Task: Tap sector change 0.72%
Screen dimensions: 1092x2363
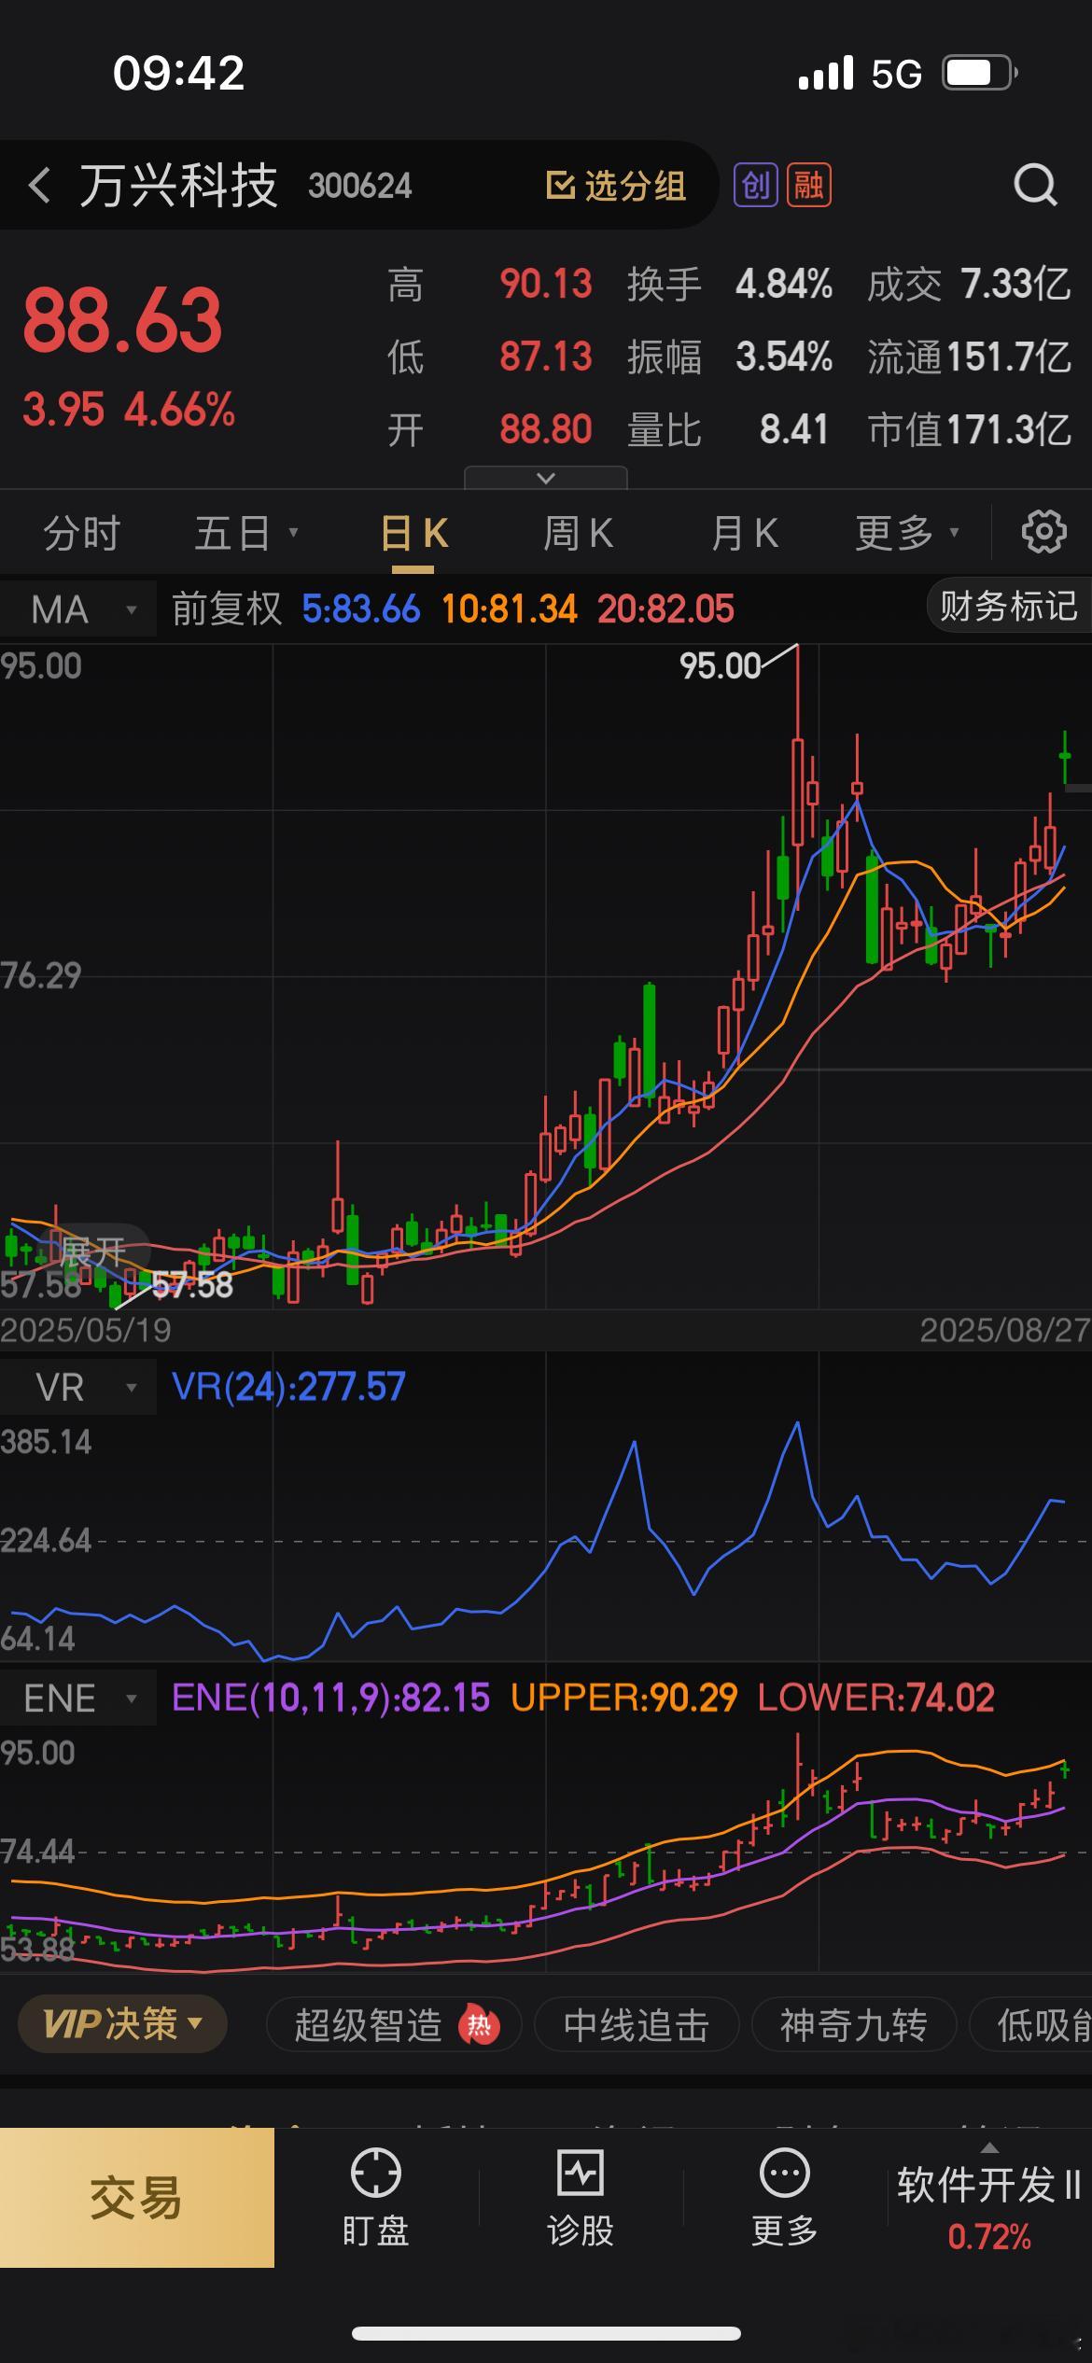Action: click(989, 2237)
